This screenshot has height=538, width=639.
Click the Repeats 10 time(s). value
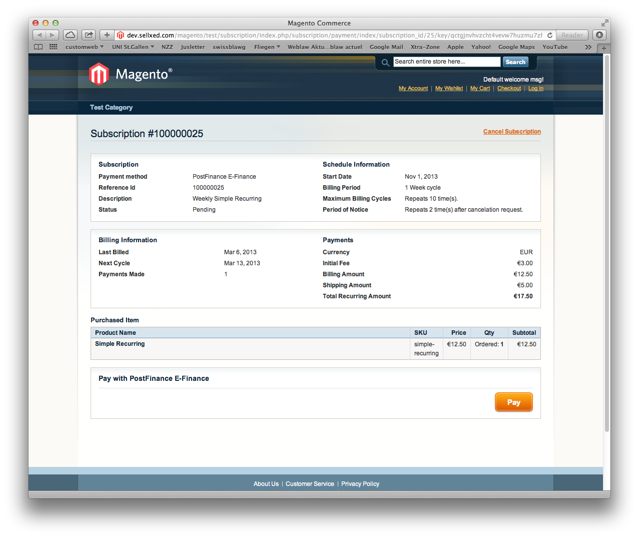431,199
